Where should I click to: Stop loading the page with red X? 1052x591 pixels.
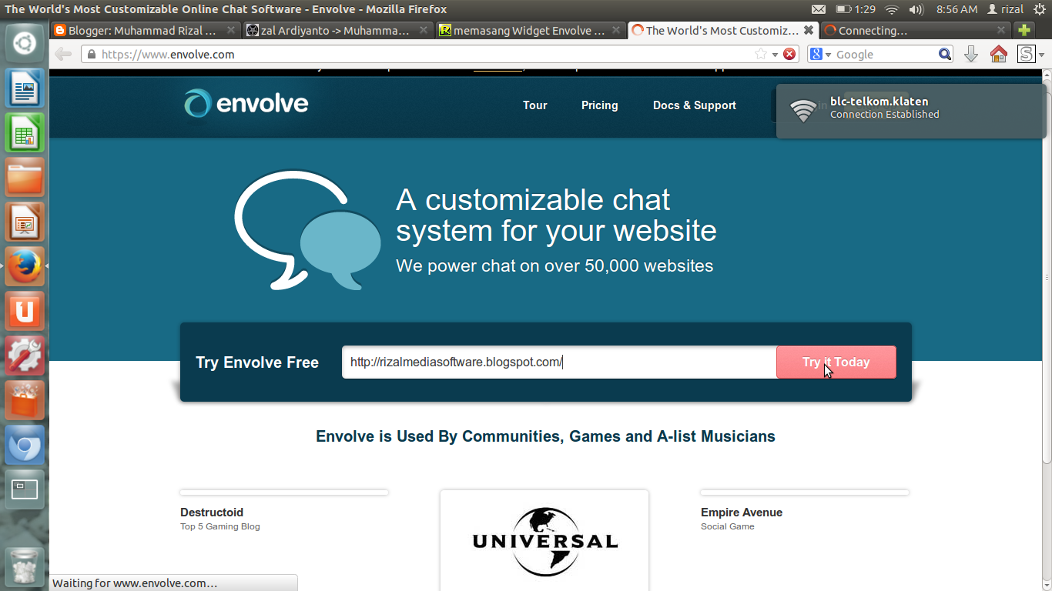[789, 54]
